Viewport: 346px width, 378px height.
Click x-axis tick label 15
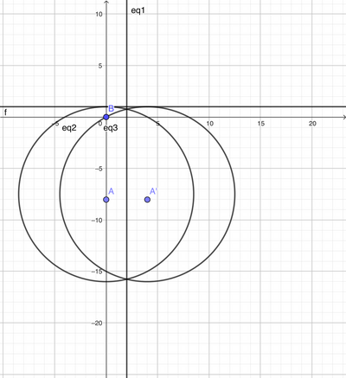(261, 124)
